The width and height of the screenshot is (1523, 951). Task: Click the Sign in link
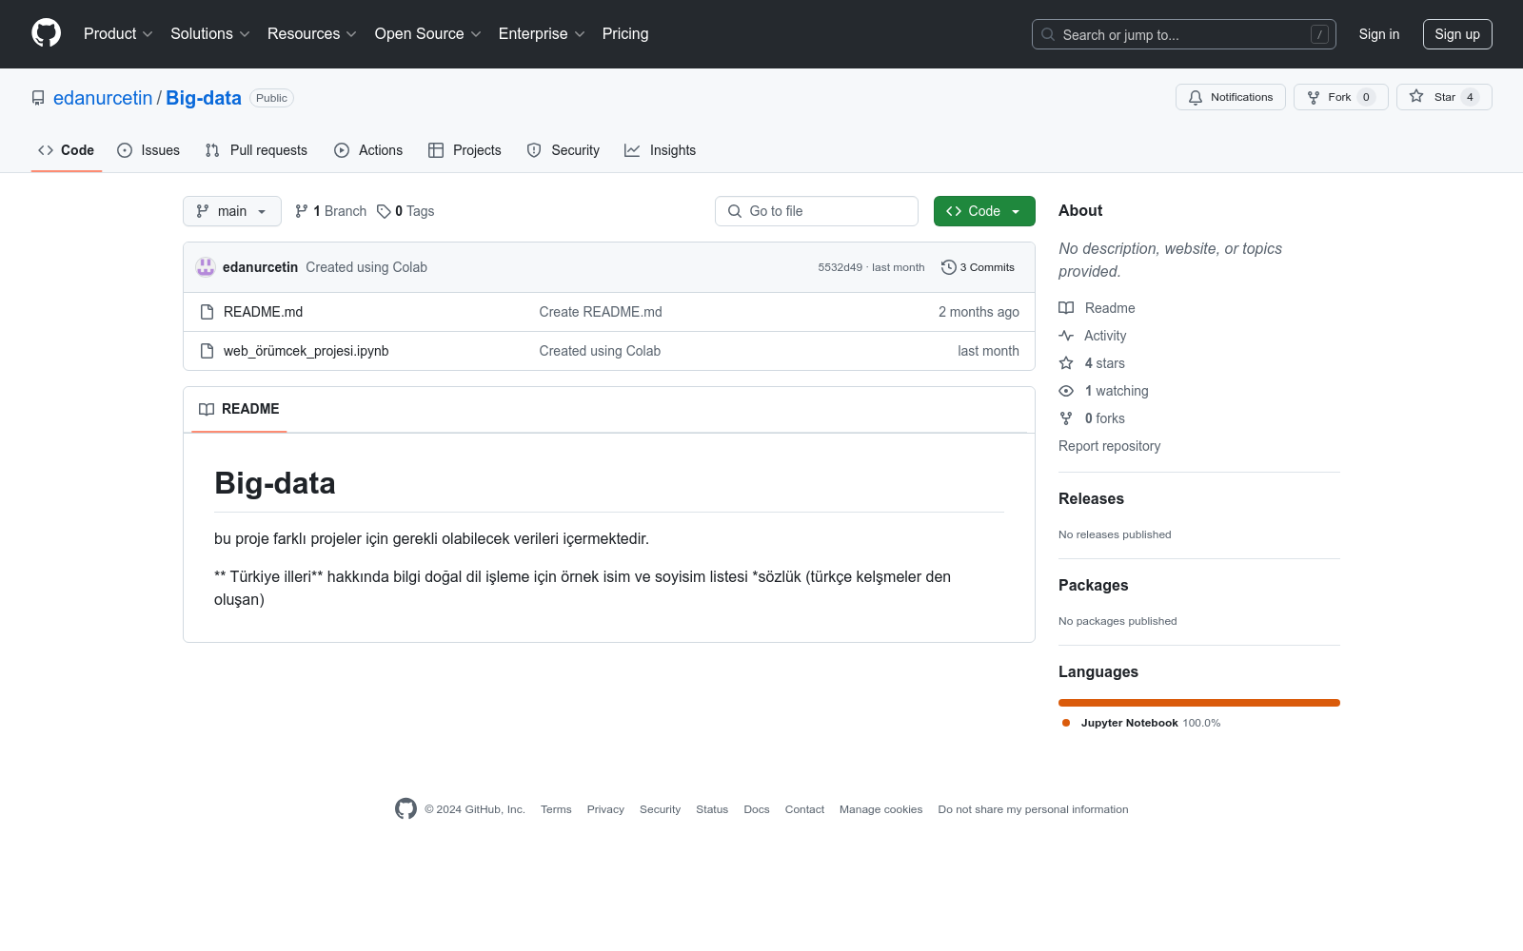pos(1379,34)
